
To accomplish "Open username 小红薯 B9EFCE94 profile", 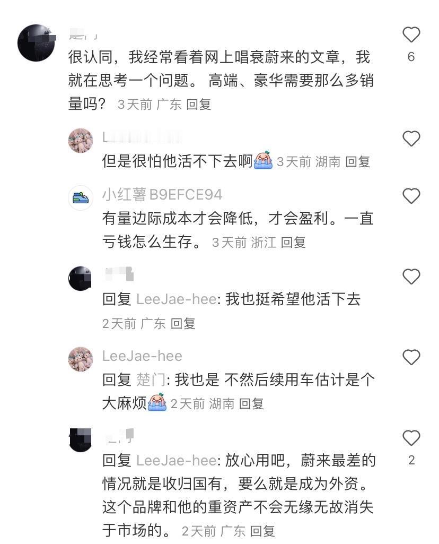I will 162,195.
